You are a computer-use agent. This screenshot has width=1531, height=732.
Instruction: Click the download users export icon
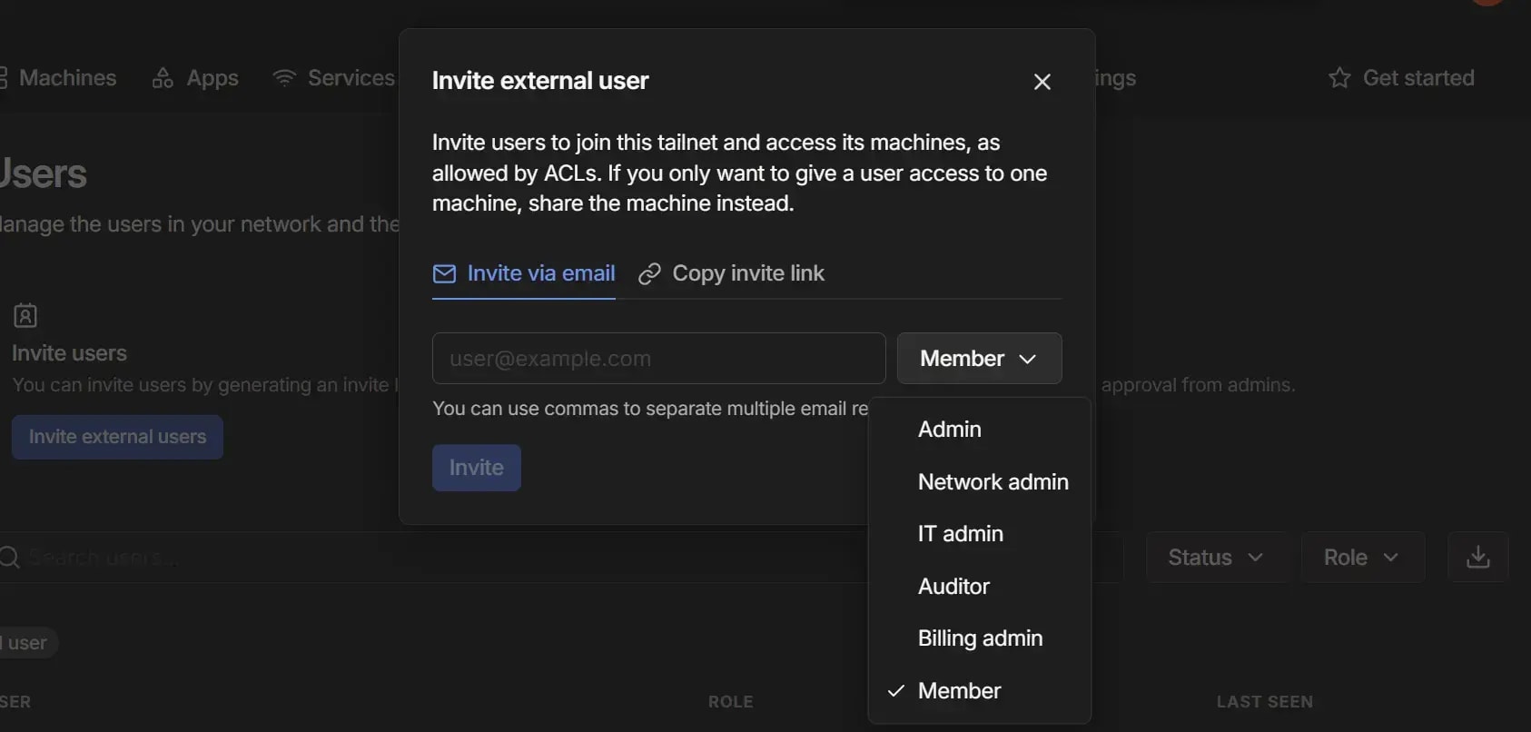pos(1477,558)
